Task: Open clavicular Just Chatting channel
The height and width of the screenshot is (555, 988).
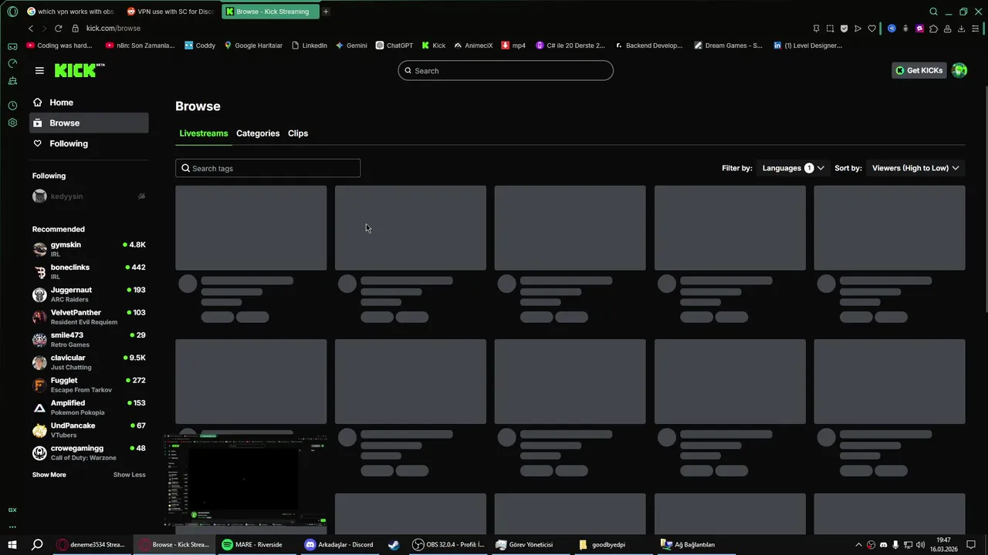Action: (x=89, y=362)
